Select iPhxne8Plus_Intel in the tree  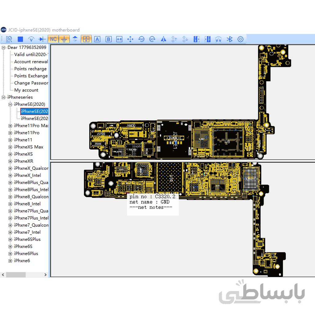(x=31, y=189)
